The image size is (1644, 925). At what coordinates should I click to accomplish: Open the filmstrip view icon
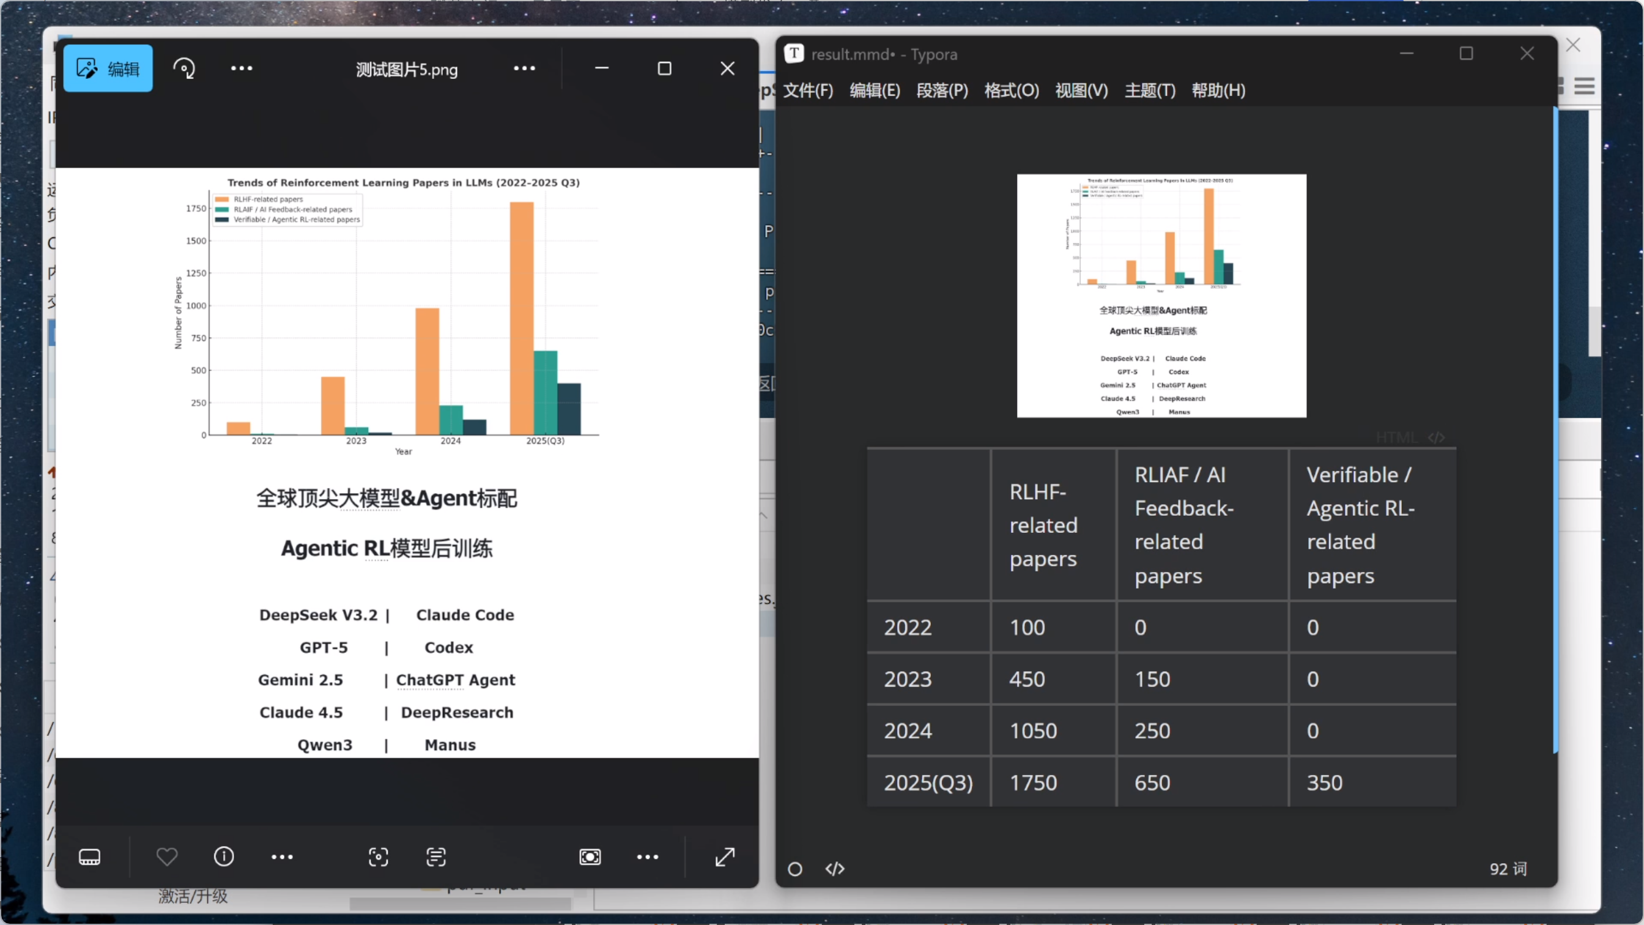tap(89, 856)
